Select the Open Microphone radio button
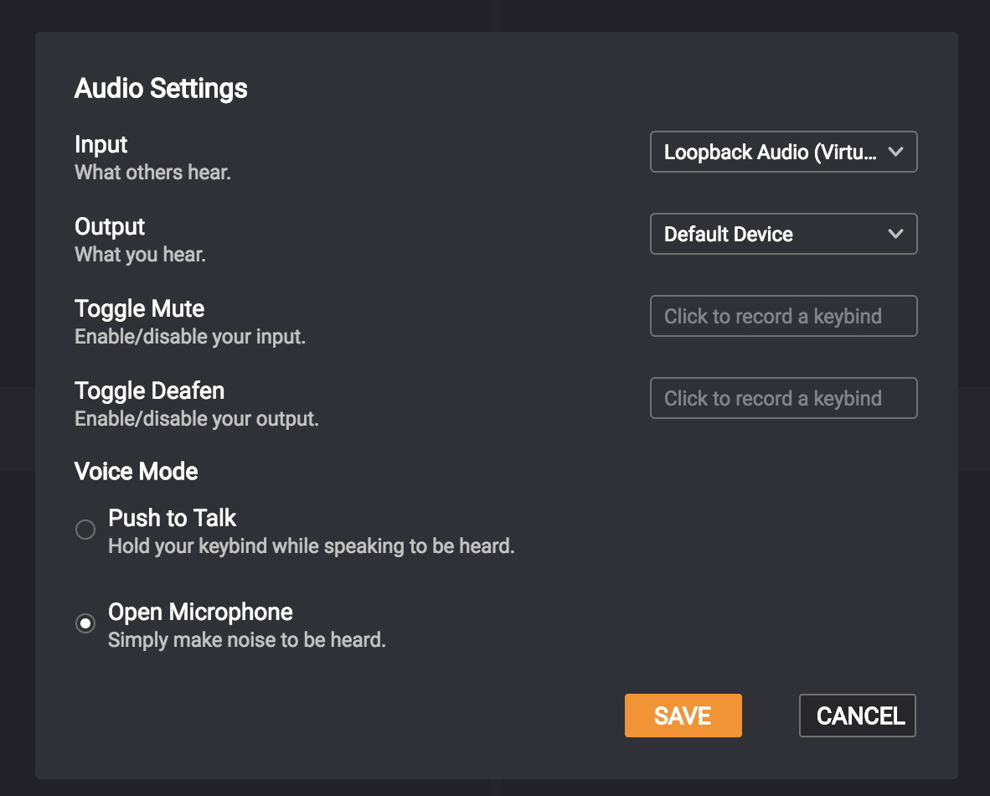 coord(85,623)
